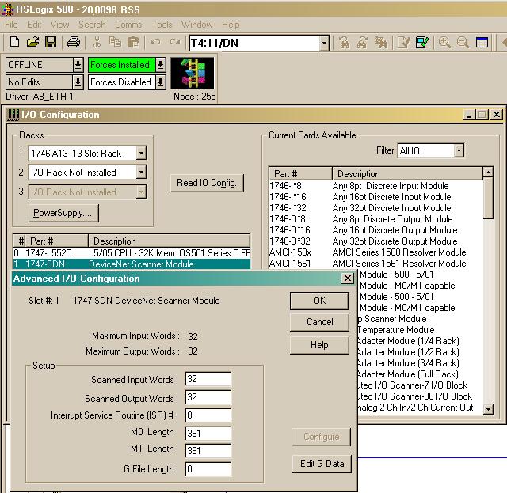Select AMCI-1561 Resolver Module card

pyautogui.click(x=375, y=264)
